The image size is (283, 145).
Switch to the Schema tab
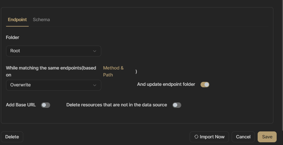[41, 20]
